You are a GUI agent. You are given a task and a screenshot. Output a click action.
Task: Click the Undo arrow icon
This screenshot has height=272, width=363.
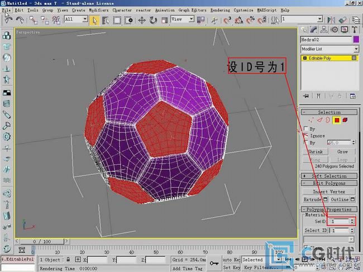tap(8, 20)
